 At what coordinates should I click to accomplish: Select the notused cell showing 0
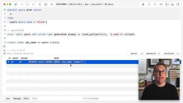click(24, 62)
